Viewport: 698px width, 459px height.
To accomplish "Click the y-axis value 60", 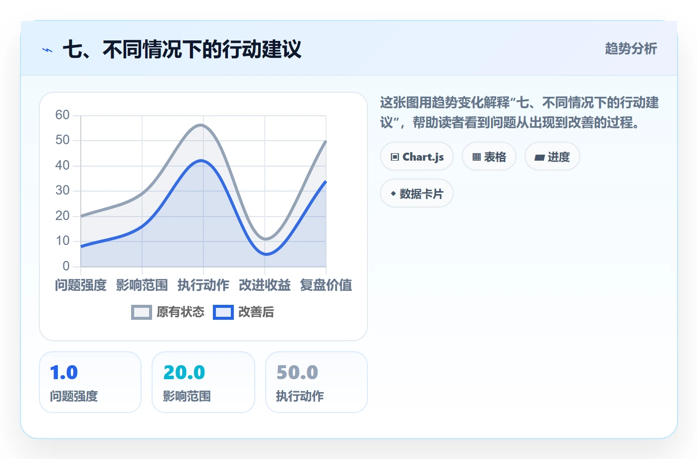I will point(62,115).
